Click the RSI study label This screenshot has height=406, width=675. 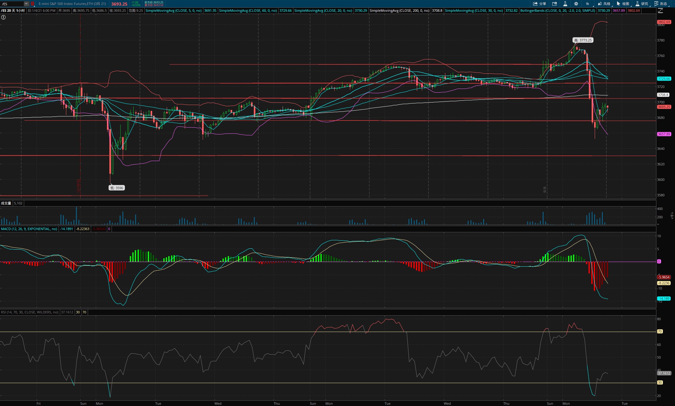coord(29,312)
